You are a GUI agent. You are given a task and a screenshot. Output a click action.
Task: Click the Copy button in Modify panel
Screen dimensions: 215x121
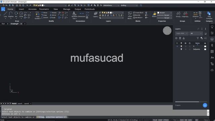[x=44, y=15]
